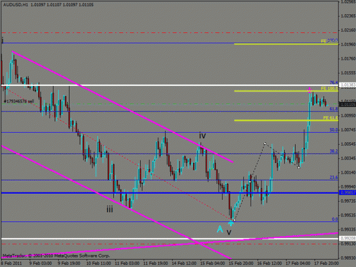Click the '15 Feb 04:00' time axis label
Viewport: 356px width, 267px height.
[x=212, y=263]
